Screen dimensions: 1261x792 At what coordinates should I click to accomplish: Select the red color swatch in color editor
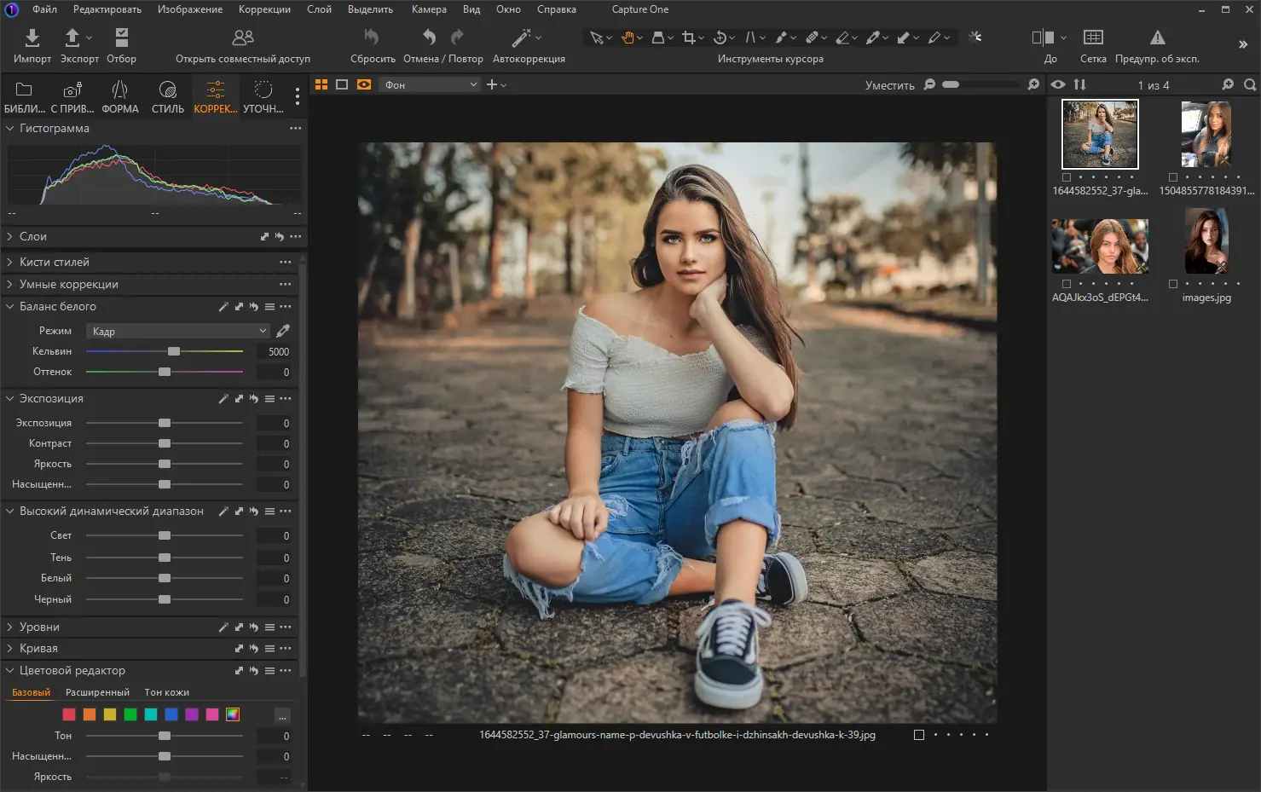[x=69, y=714]
